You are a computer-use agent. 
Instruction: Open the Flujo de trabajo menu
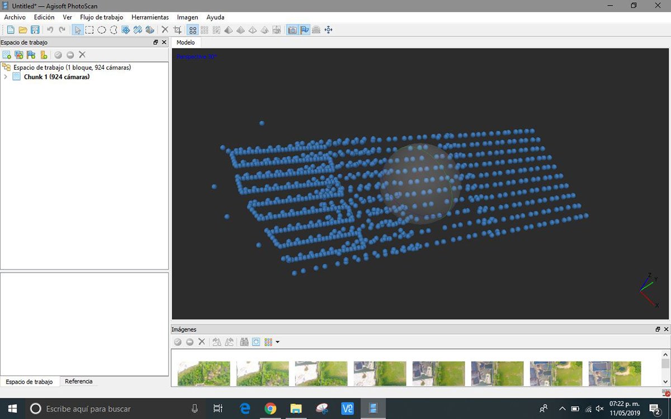(101, 17)
